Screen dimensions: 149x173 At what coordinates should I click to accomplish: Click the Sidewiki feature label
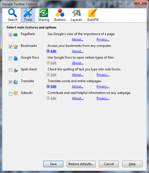click(27, 93)
